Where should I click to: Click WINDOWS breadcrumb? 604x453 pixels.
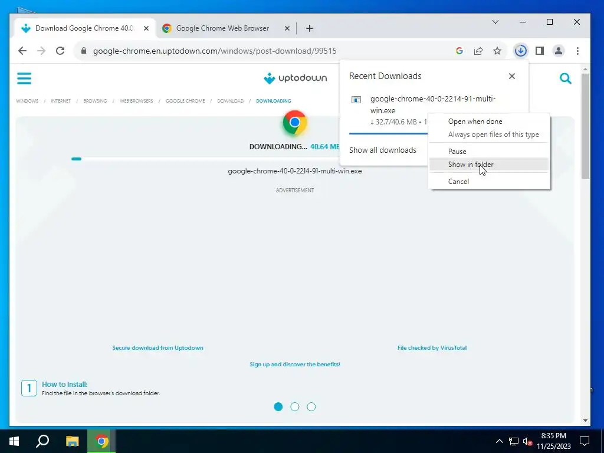click(27, 101)
